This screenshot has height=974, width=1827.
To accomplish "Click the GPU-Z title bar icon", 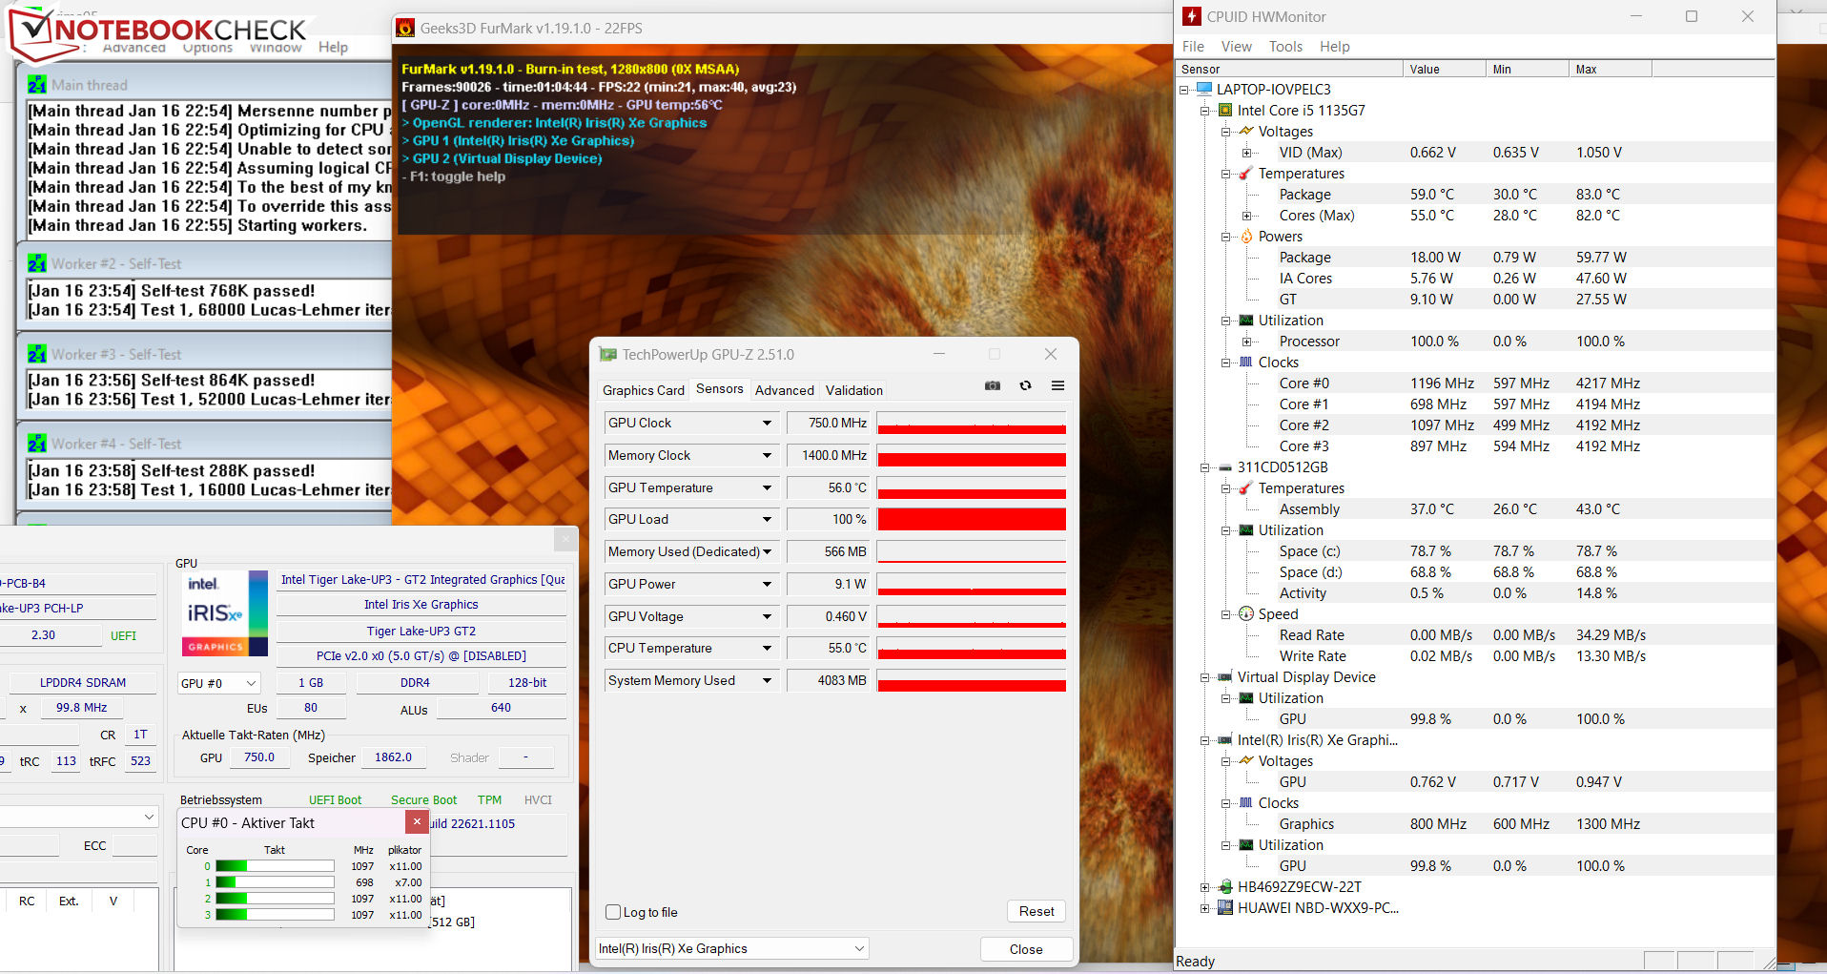I will [x=607, y=354].
